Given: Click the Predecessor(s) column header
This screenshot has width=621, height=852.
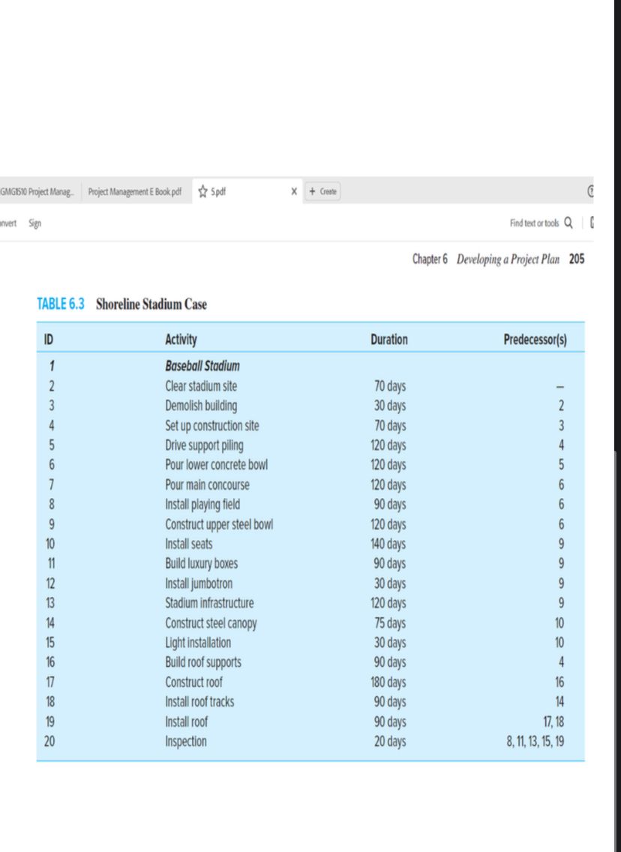Looking at the screenshot, I should tap(535, 340).
